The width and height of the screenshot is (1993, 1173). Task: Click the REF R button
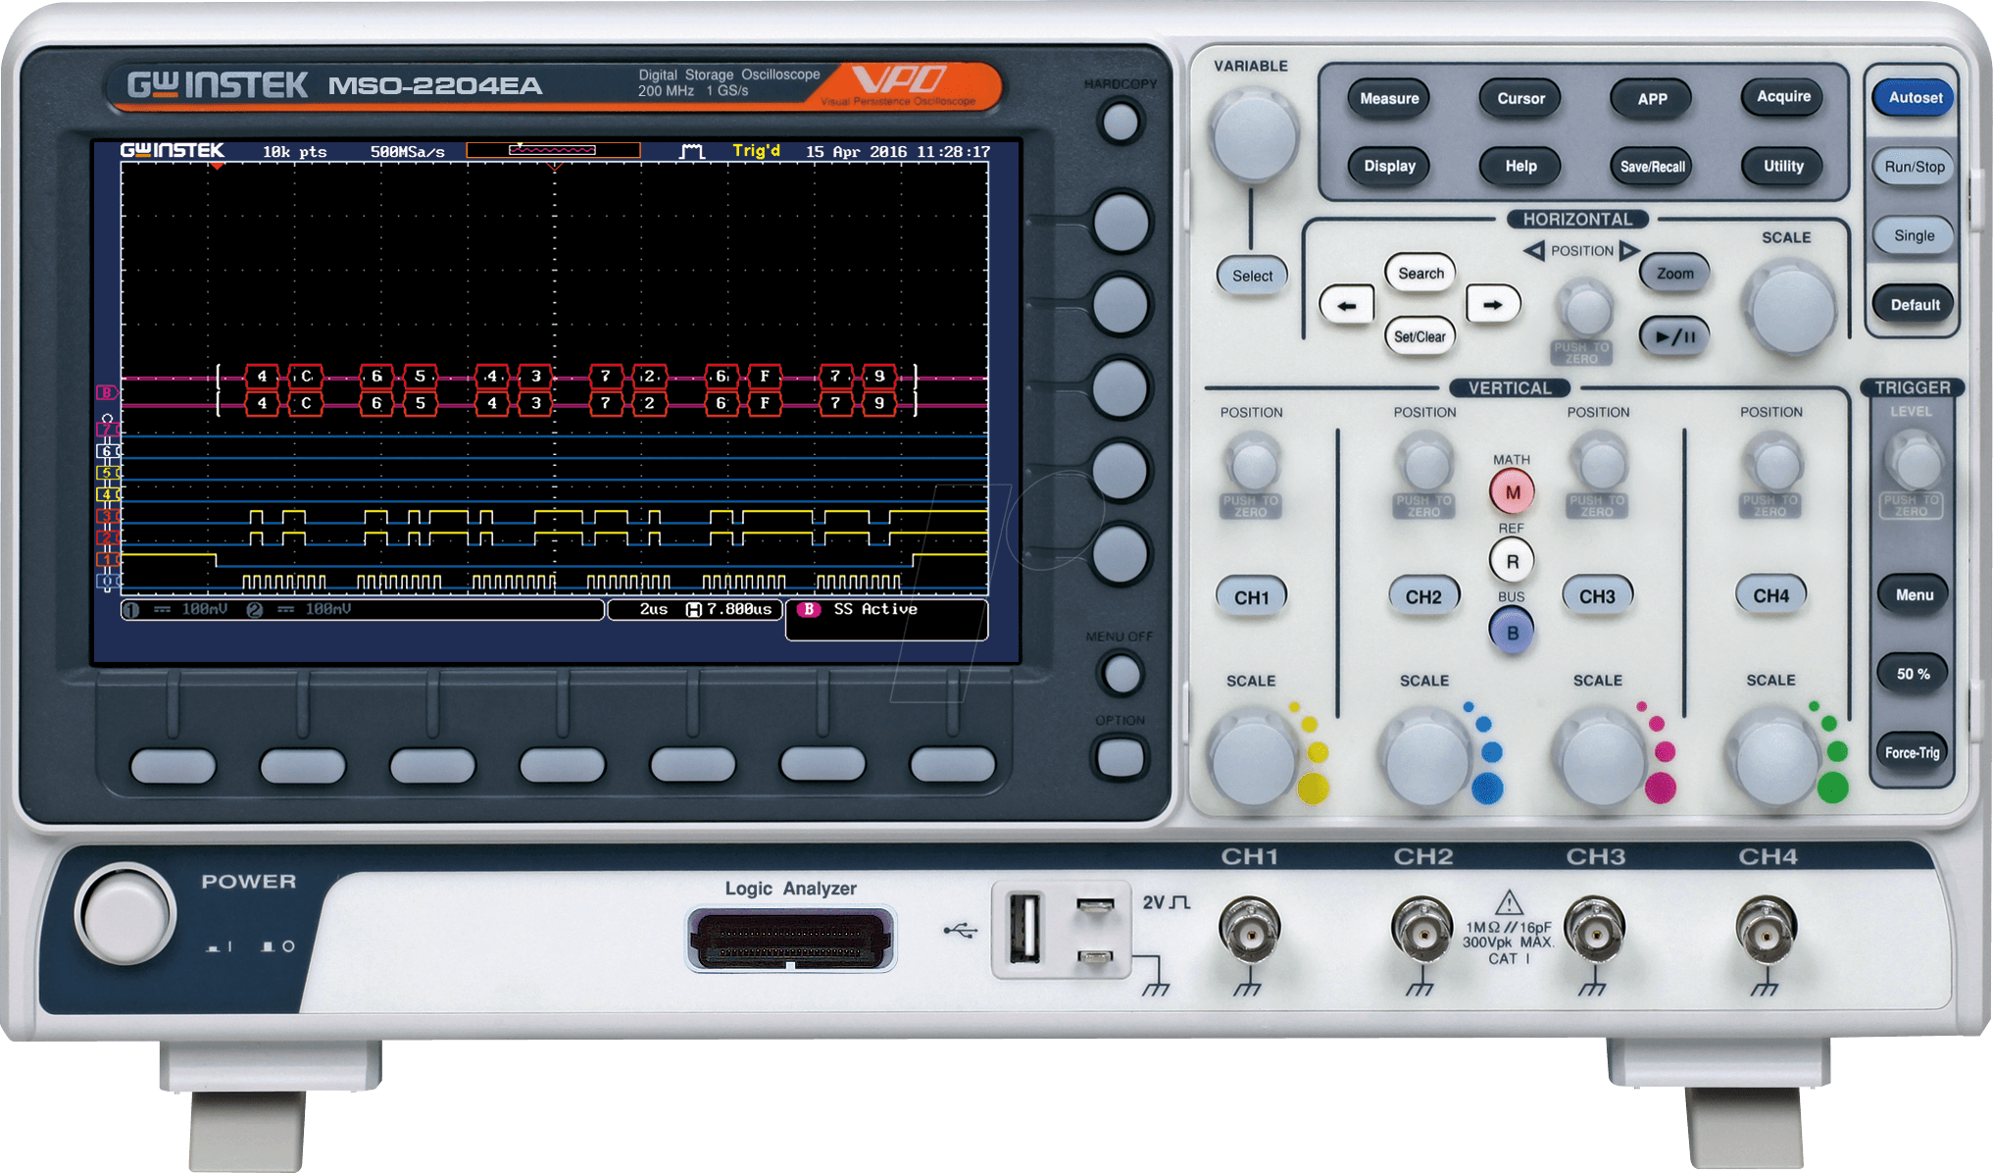click(x=1512, y=561)
